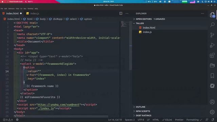Screen dimensions: 217x122
Task: Click the index.js file icon in Explorer
Action: pos(140,32)
